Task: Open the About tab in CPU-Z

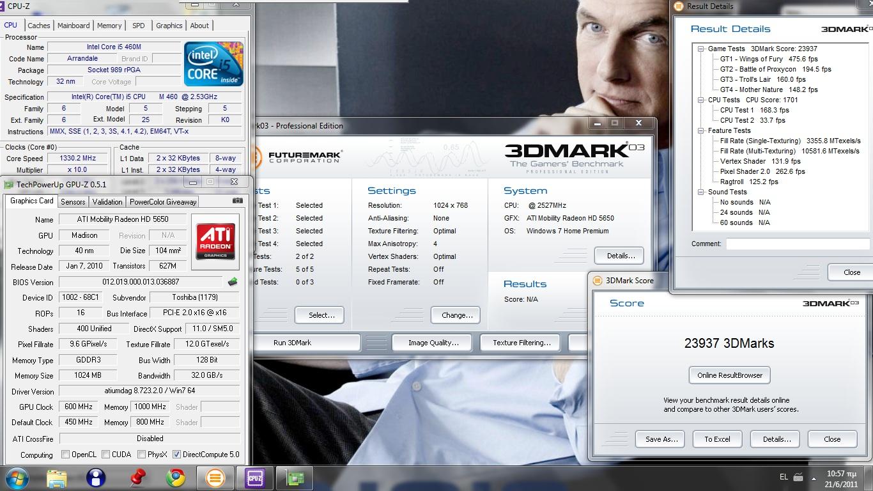Action: [199, 26]
